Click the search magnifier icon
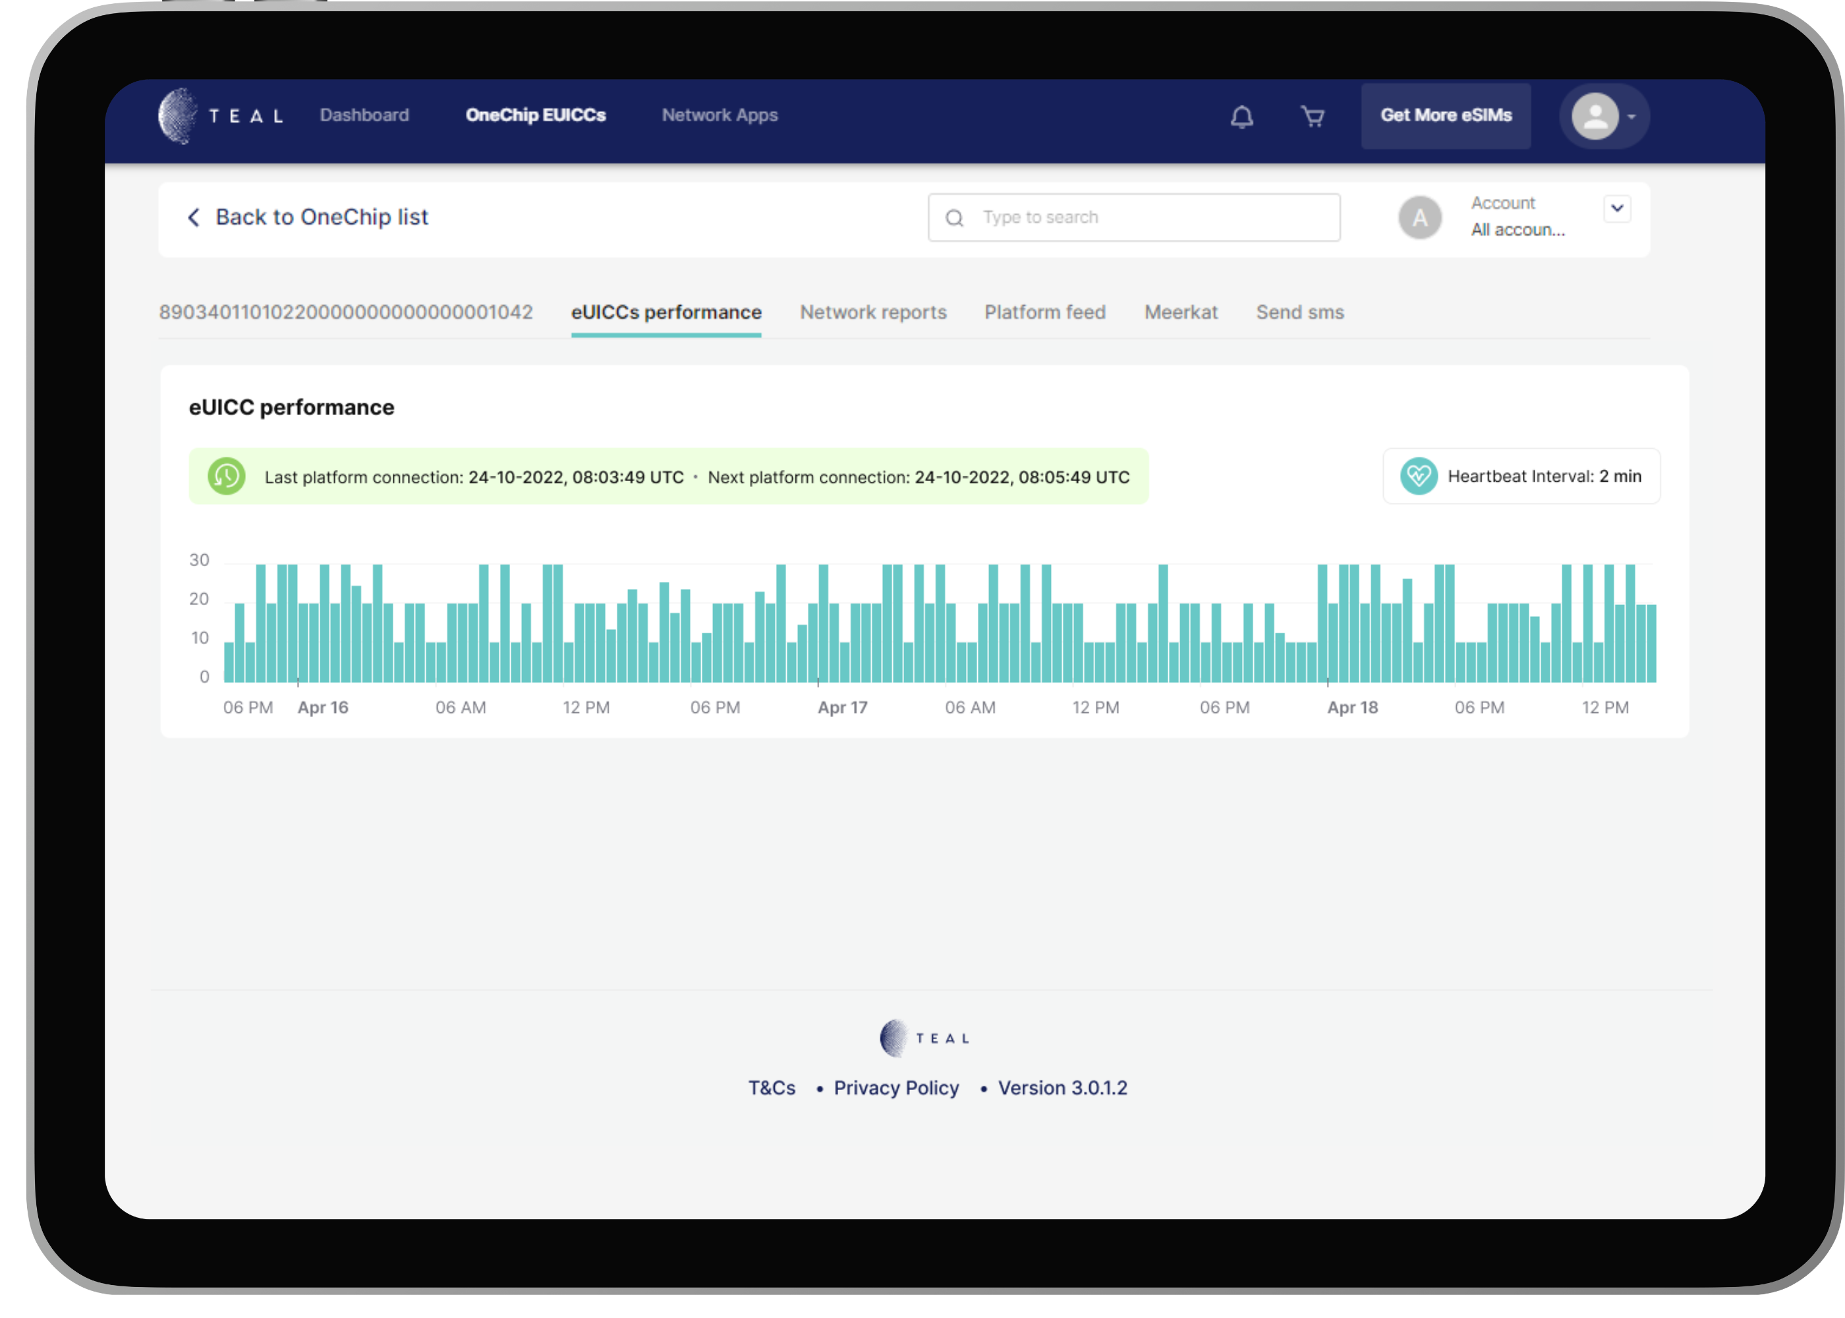The width and height of the screenshot is (1845, 1318). pos(954,217)
